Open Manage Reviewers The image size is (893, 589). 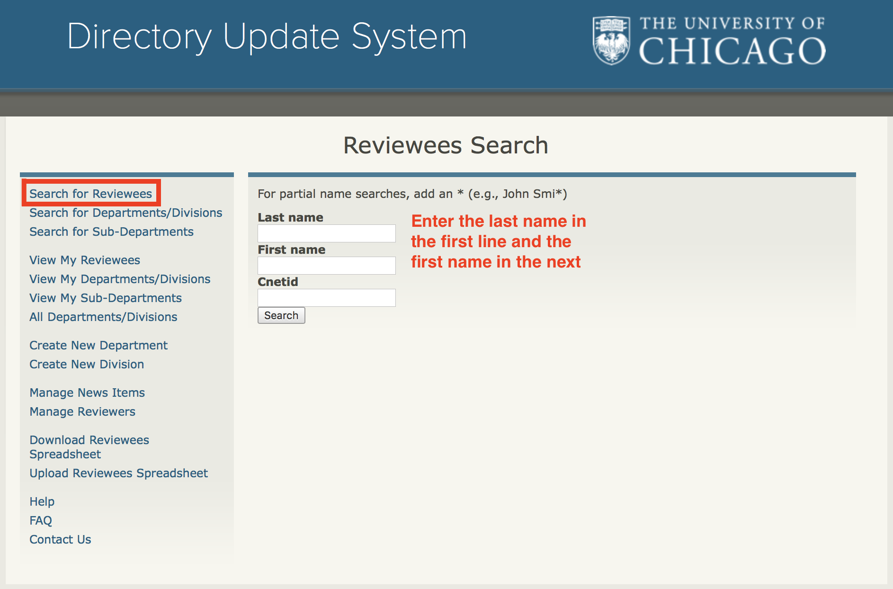tap(82, 411)
